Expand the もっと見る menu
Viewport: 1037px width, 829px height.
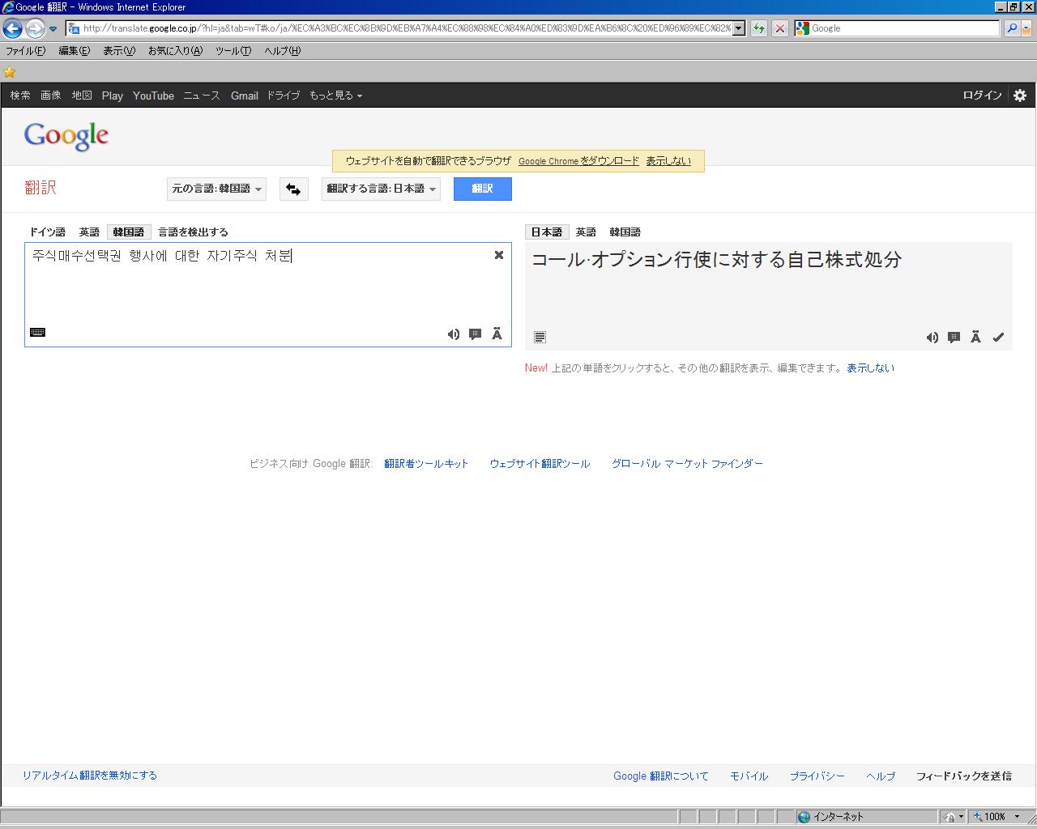[335, 96]
